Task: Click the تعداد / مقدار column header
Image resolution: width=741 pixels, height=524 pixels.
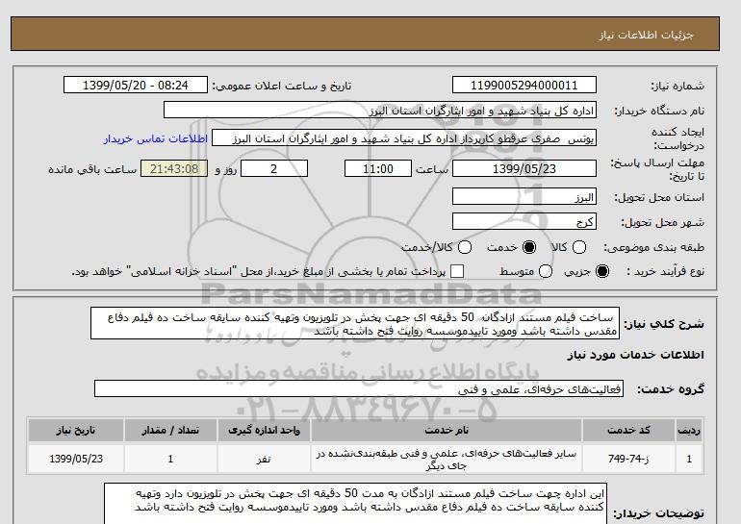Action: coord(170,430)
